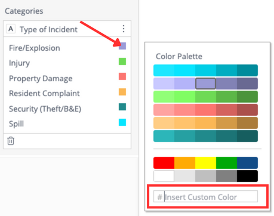This screenshot has width=274, height=216.
Task: Select the Property Damage category label
Action: (41, 78)
